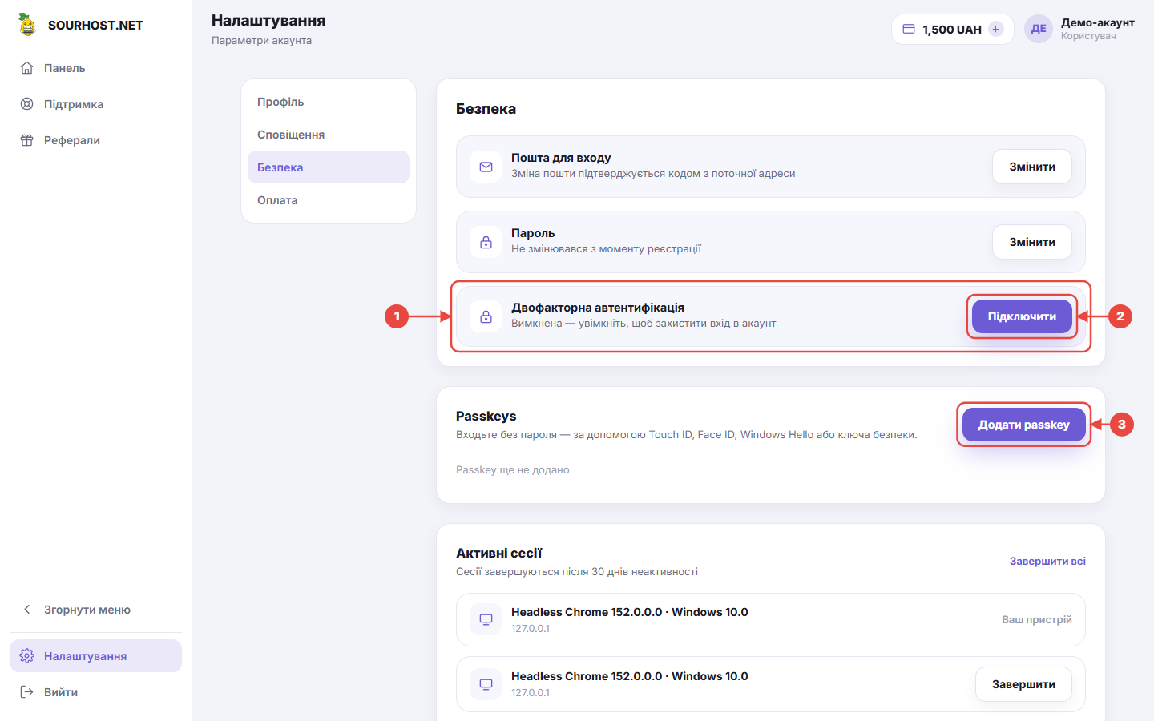End the second session with Завершити
1154x721 pixels.
point(1023,684)
